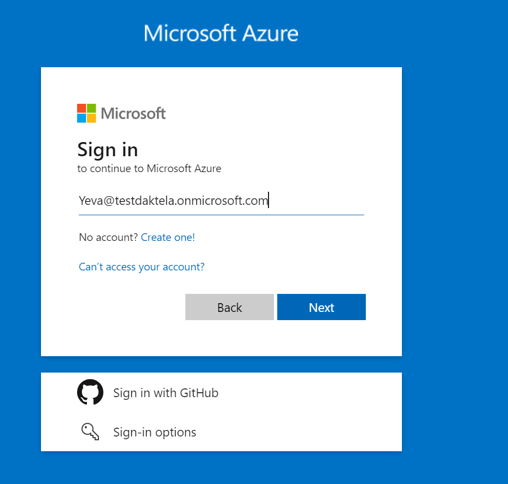Choose "Sign in with GitHub" text
This screenshot has height=484, width=508.
(x=166, y=393)
